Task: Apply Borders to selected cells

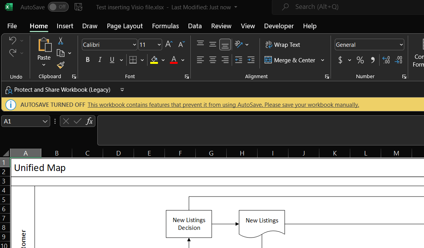Action: coord(133,60)
